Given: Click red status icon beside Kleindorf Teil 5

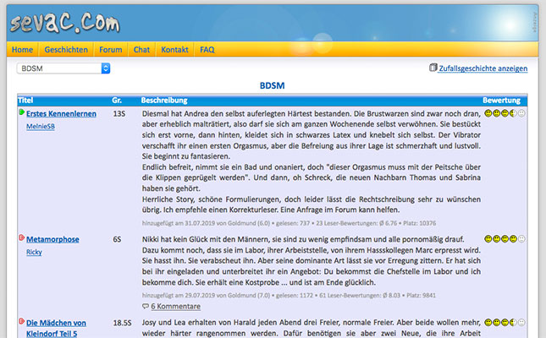Looking at the screenshot, I should point(21,323).
